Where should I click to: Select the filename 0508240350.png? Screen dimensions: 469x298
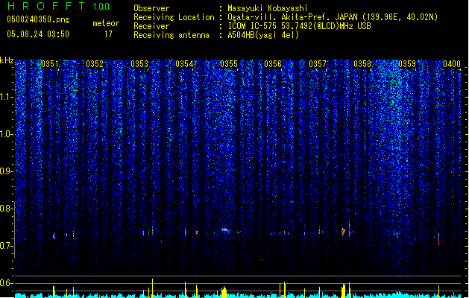[x=38, y=19]
